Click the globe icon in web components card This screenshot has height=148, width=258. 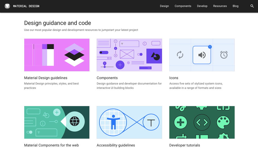pos(75,121)
